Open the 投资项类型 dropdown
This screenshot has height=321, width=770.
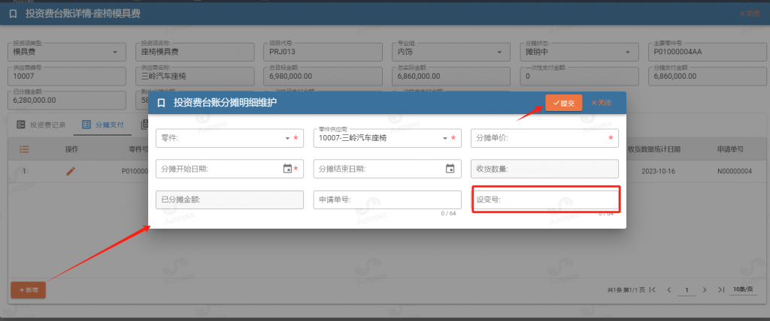[67, 52]
